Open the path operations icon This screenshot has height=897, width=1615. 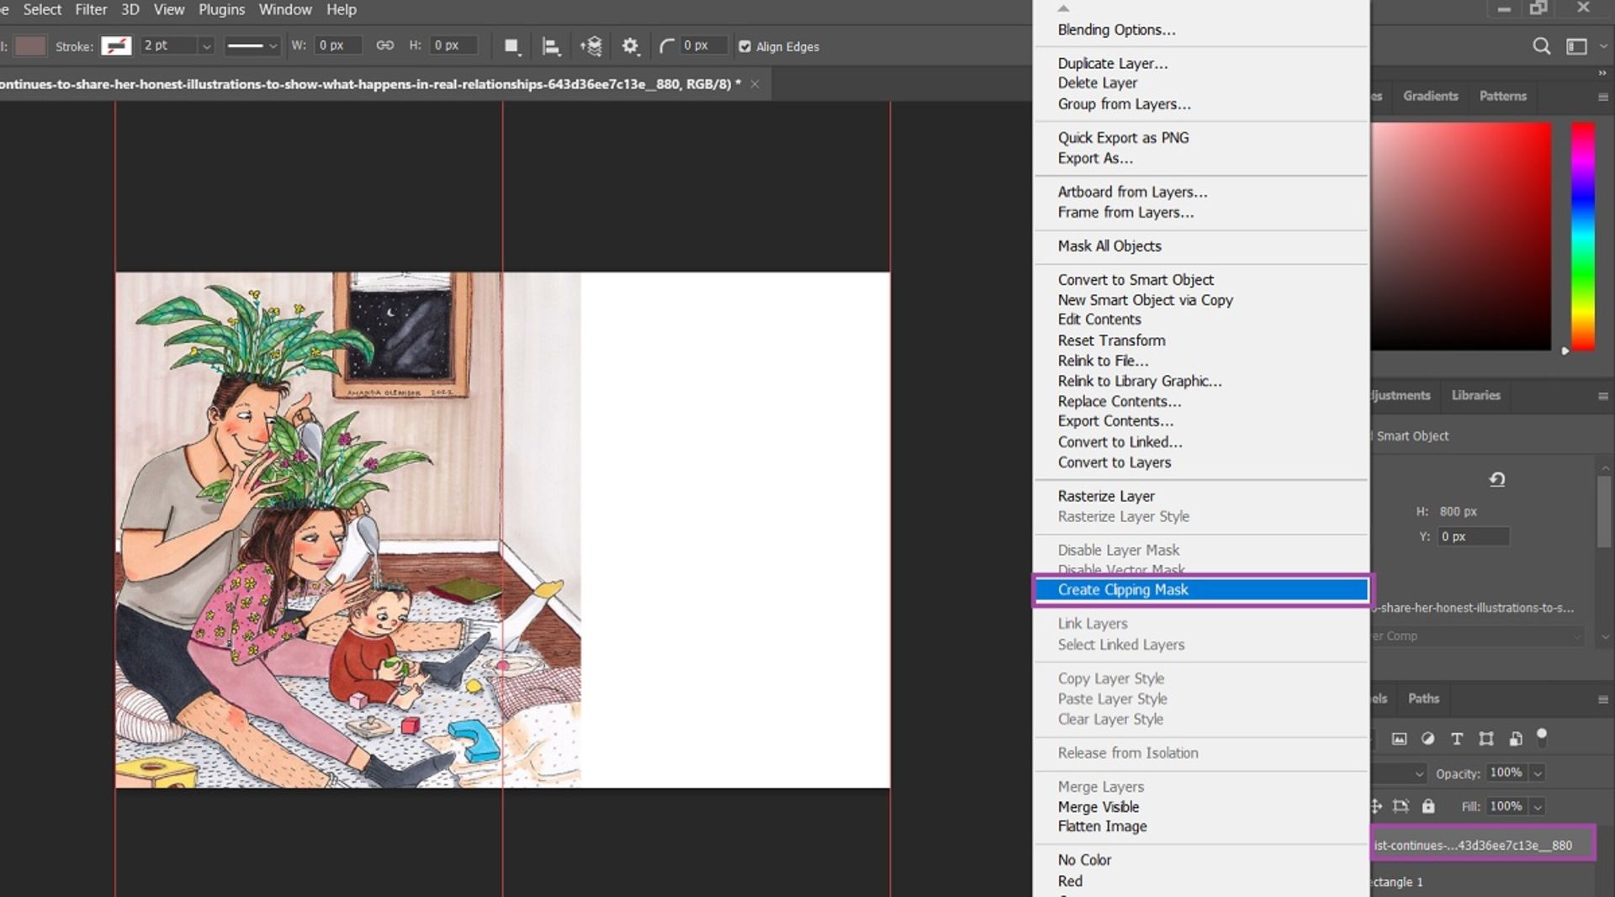511,46
